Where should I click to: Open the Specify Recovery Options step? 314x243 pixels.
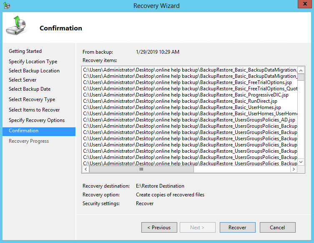[37, 120]
